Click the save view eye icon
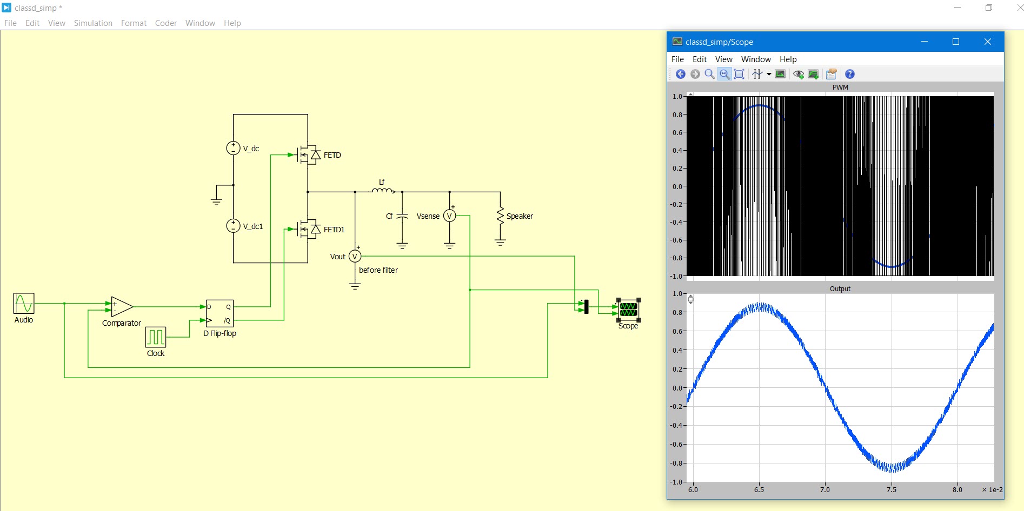The image size is (1024, 511). tap(799, 74)
